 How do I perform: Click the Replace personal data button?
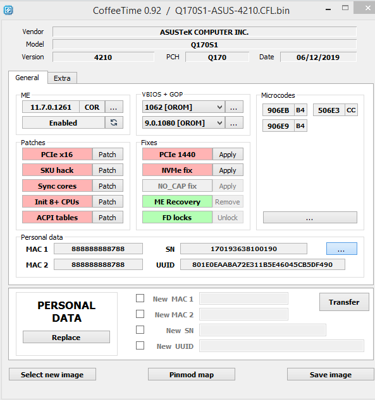(x=66, y=338)
